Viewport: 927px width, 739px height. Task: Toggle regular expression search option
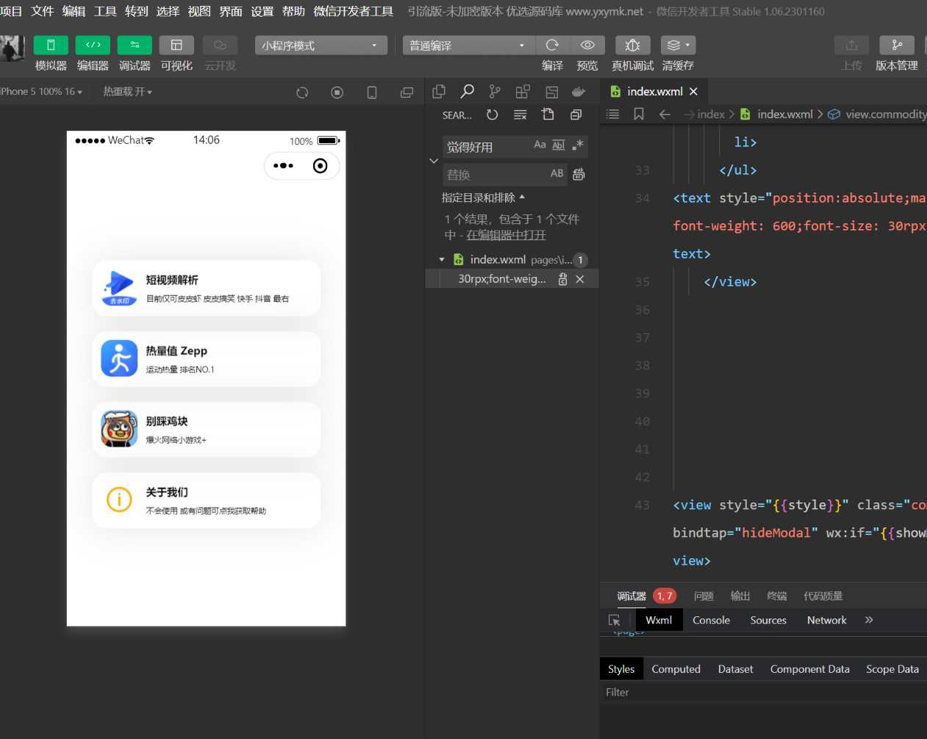[x=578, y=145]
